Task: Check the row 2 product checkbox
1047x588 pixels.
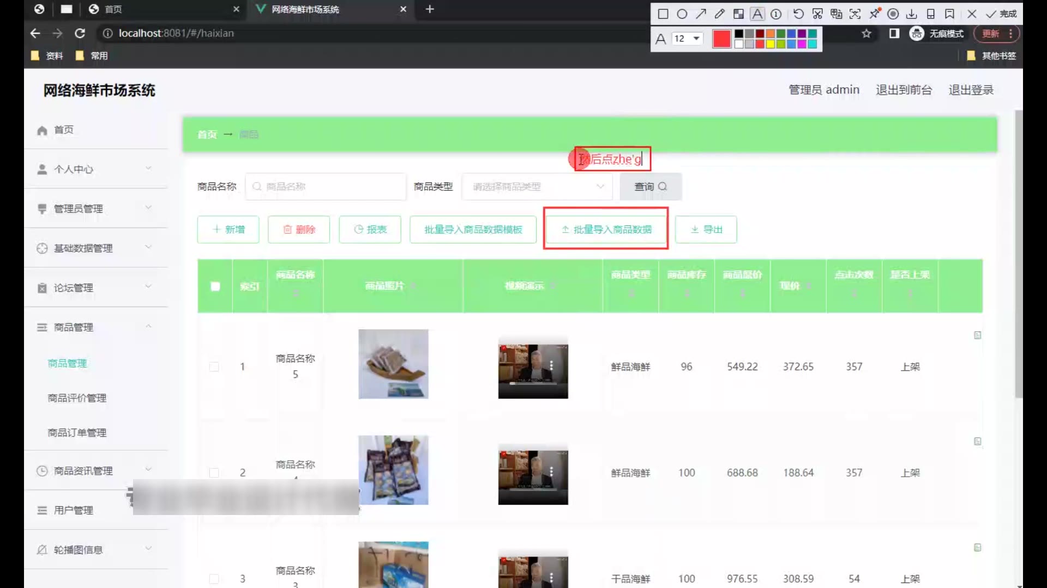Action: (214, 473)
